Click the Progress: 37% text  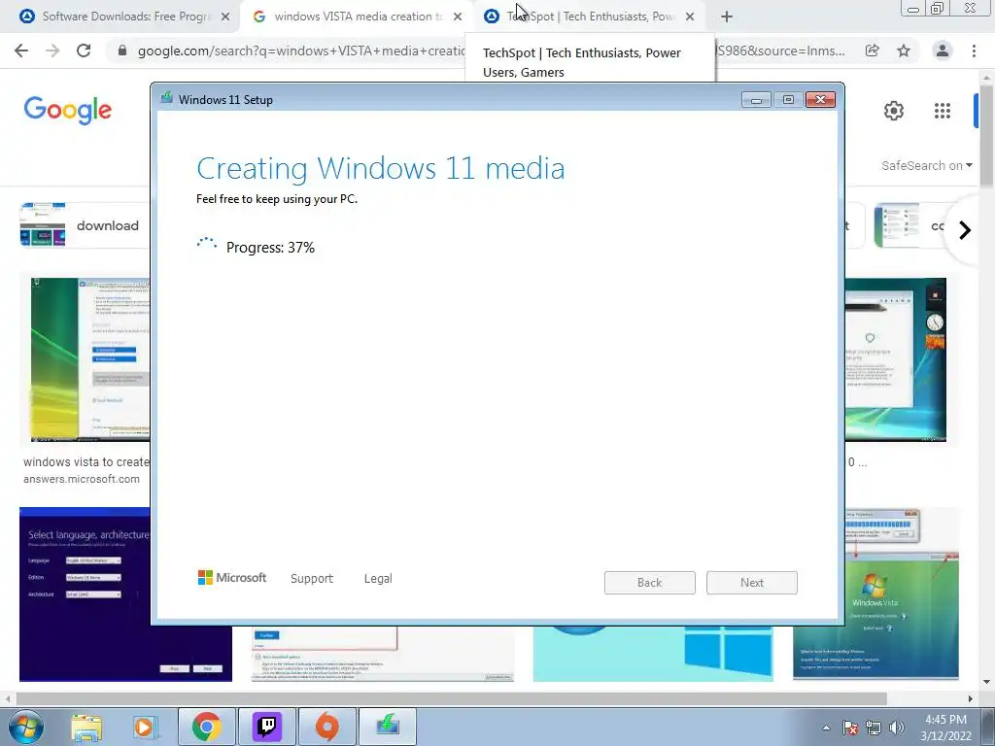click(270, 248)
